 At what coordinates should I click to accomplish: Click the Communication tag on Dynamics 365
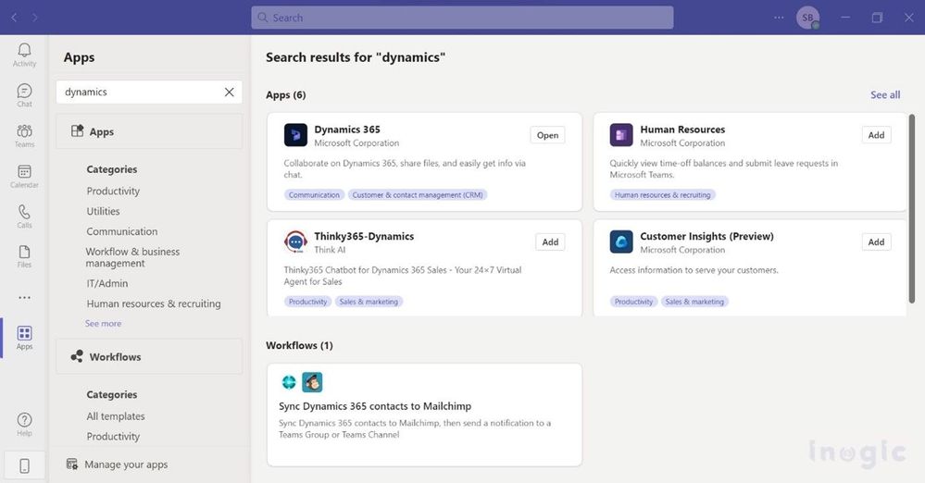(x=314, y=194)
